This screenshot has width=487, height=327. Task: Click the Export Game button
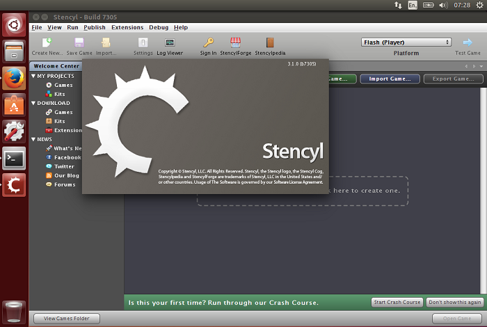click(x=453, y=79)
